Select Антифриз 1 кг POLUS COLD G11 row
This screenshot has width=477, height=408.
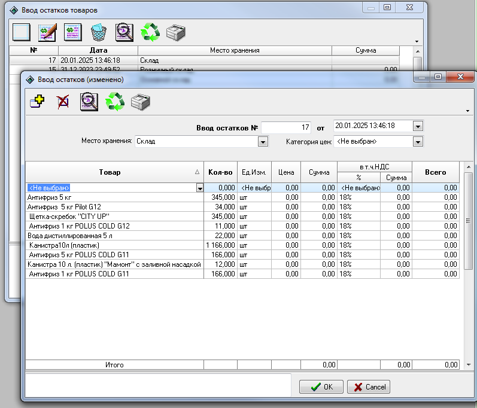pyautogui.click(x=242, y=274)
